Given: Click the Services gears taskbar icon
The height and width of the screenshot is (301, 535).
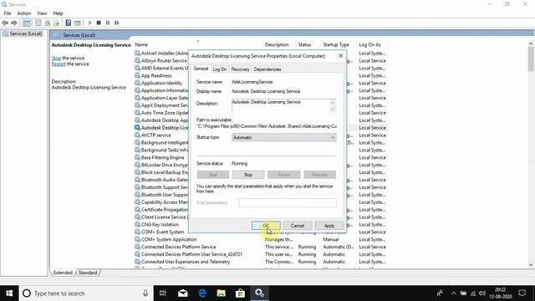Looking at the screenshot, I should pyautogui.click(x=259, y=293).
